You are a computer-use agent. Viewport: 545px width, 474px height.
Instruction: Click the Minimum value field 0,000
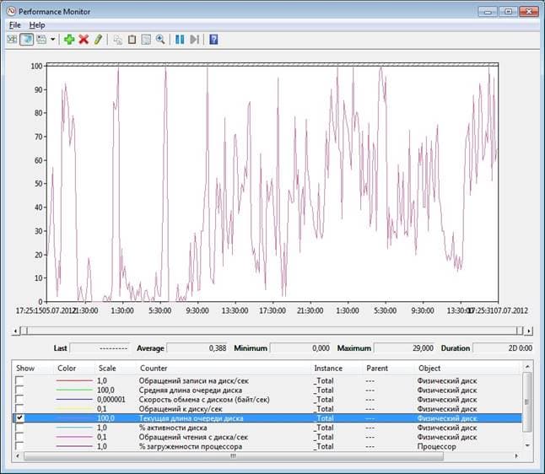[300, 347]
